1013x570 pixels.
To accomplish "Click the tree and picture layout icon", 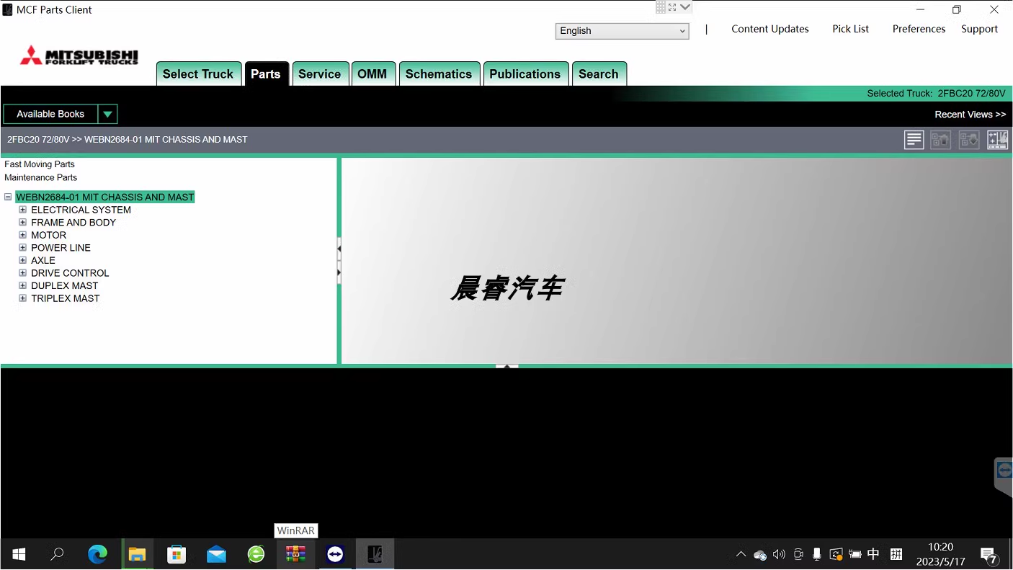I will tap(997, 140).
